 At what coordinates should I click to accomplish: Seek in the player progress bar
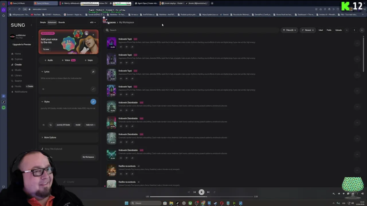[x=202, y=197]
